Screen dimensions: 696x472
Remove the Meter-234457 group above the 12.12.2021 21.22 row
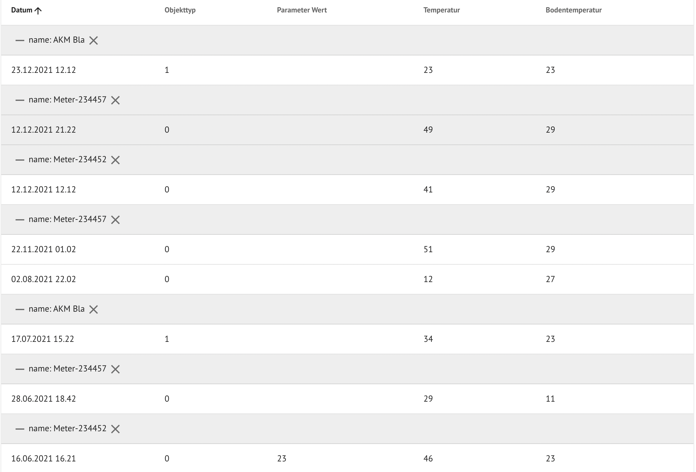(115, 100)
